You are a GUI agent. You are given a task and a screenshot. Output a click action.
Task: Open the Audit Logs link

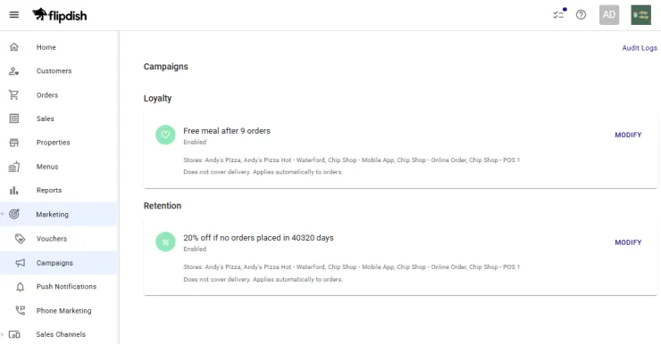point(640,48)
